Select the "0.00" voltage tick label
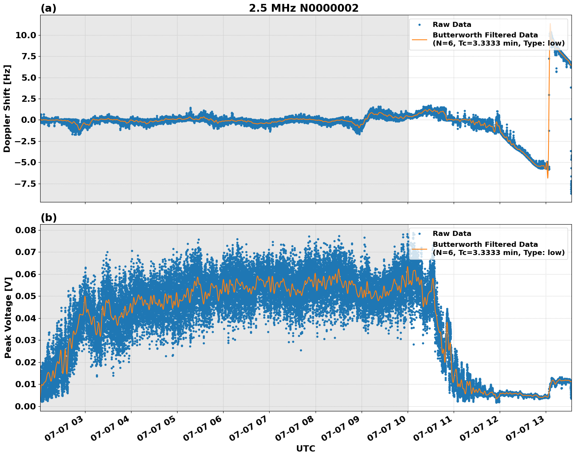Screen dimensions: 575x457 pyautogui.click(x=26, y=406)
